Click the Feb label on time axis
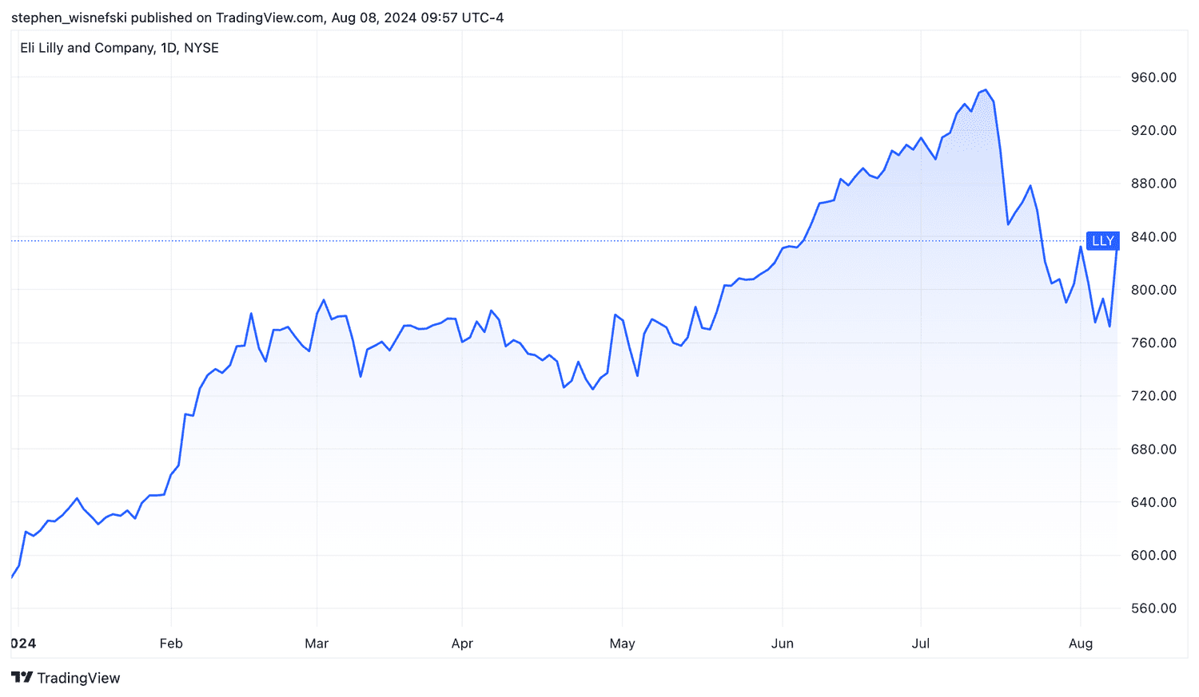 (x=171, y=644)
